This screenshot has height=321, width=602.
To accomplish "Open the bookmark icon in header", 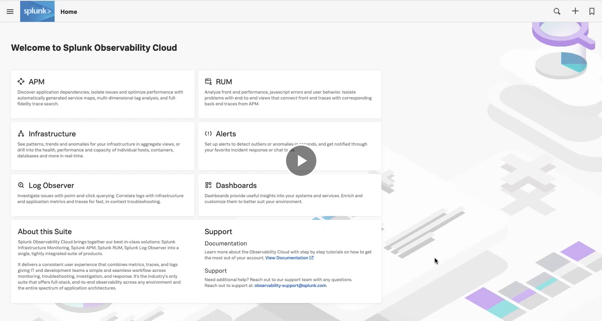I will point(592,12).
